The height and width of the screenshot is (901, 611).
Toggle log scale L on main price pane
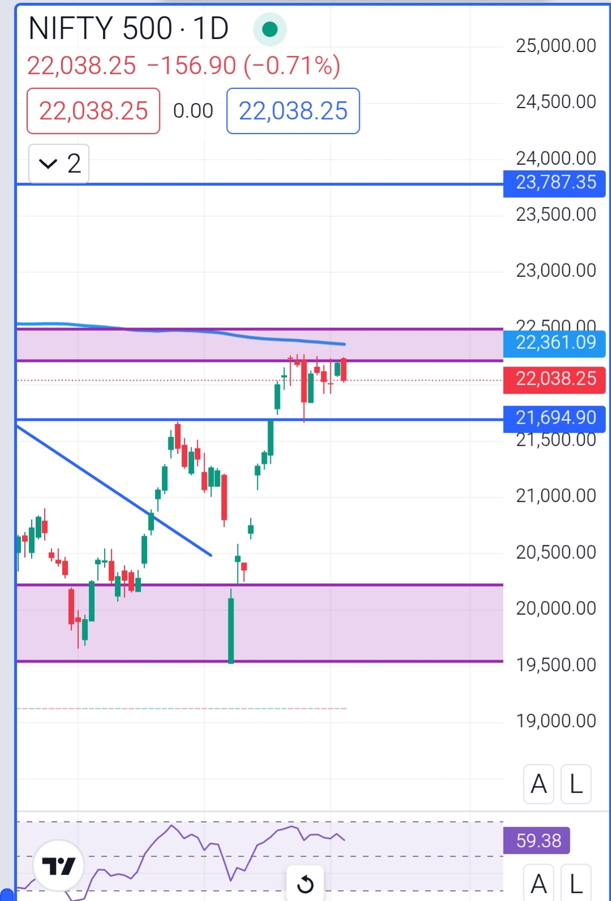pyautogui.click(x=576, y=784)
